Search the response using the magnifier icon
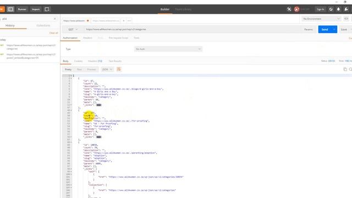Screen dimensions: 352x198 click(x=350, y=69)
